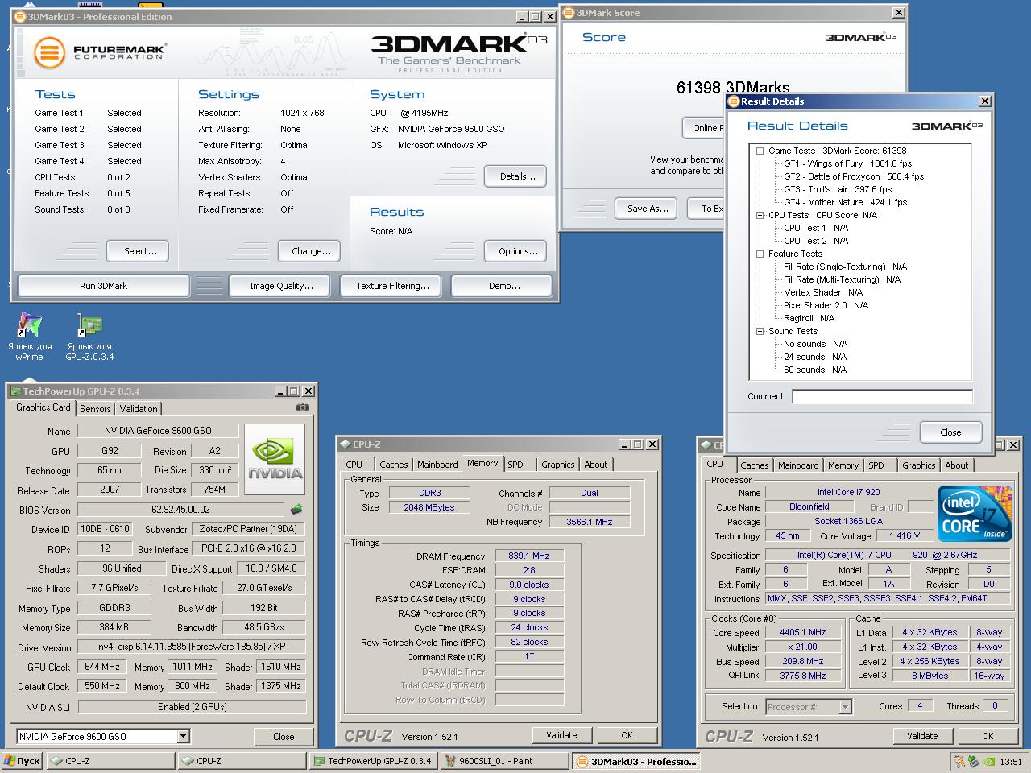1031x773 pixels.
Task: Click the Comment input field
Action: [x=882, y=396]
